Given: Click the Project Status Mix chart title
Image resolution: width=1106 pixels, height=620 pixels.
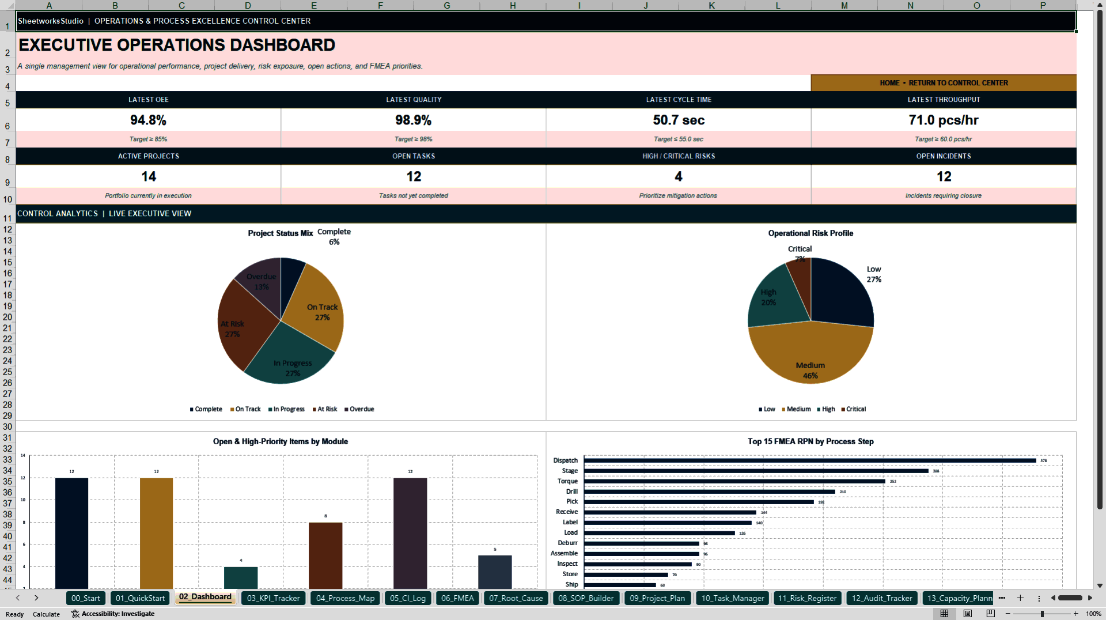Looking at the screenshot, I should (x=280, y=233).
